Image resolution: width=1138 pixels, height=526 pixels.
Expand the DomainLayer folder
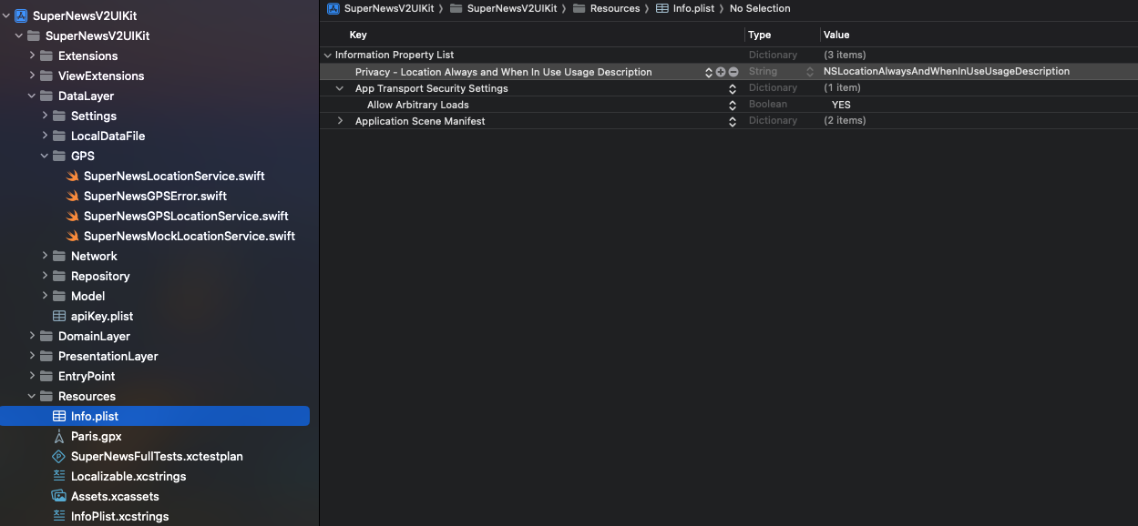(32, 336)
